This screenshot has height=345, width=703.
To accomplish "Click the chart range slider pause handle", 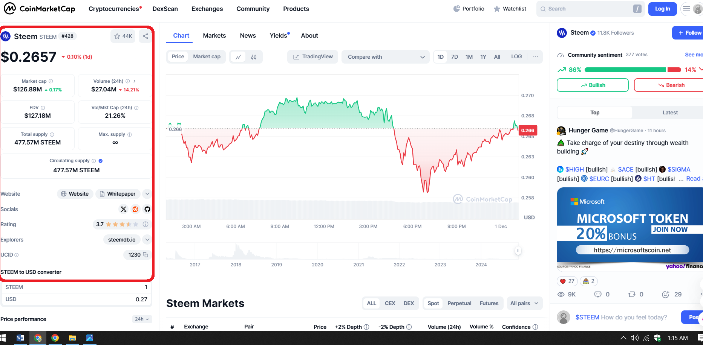I will pyautogui.click(x=518, y=251).
